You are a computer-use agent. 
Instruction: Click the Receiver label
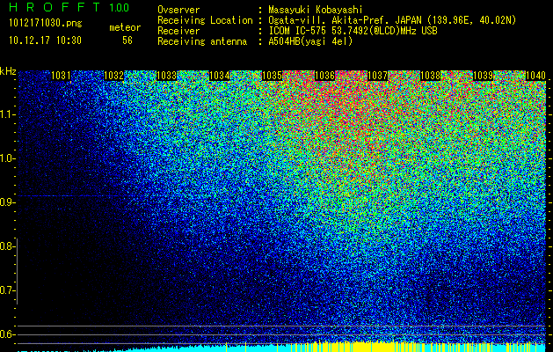click(178, 31)
